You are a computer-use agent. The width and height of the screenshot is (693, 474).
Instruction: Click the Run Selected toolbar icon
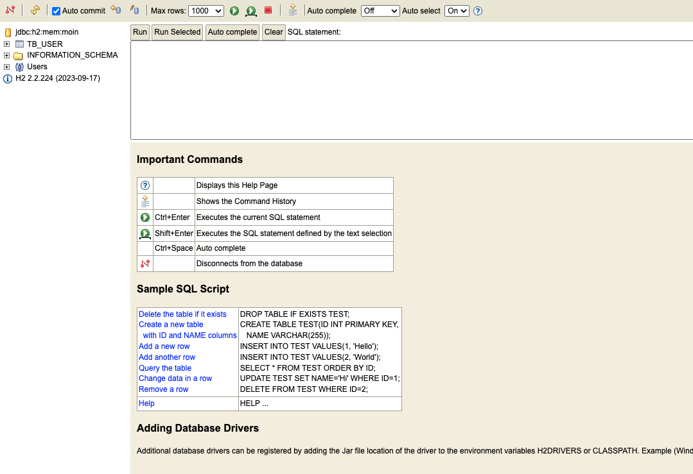point(251,11)
